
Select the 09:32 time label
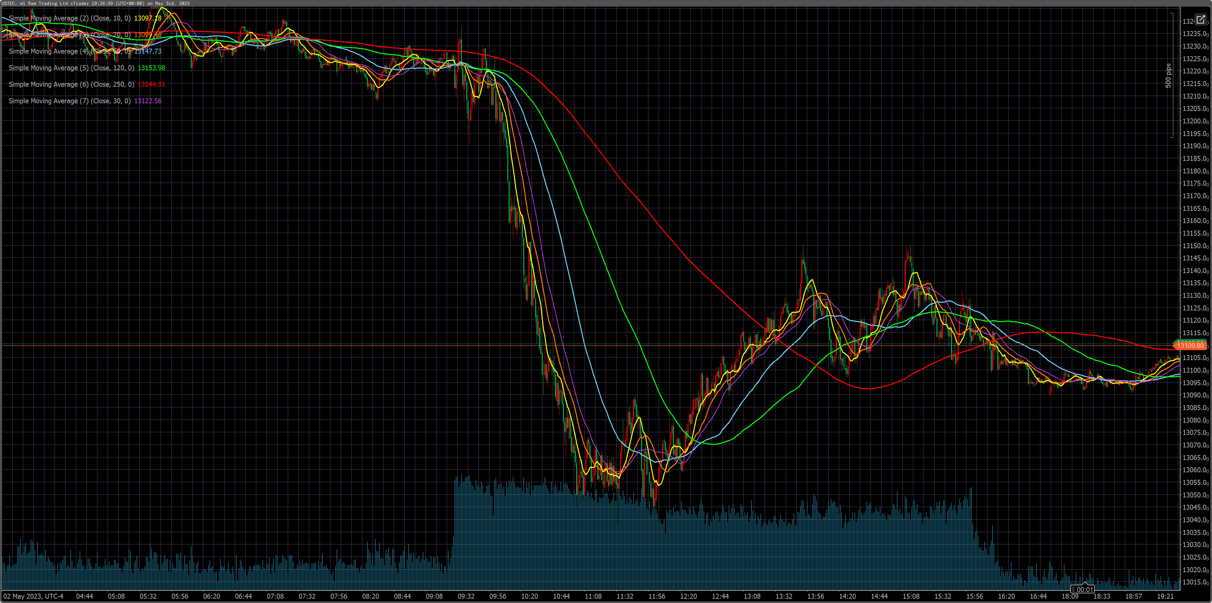(466, 596)
